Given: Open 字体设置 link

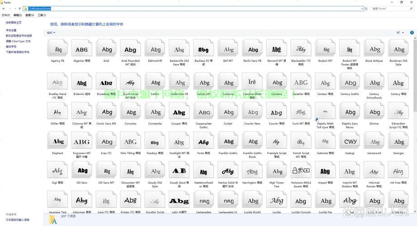Looking at the screenshot, I should pos(11,30).
